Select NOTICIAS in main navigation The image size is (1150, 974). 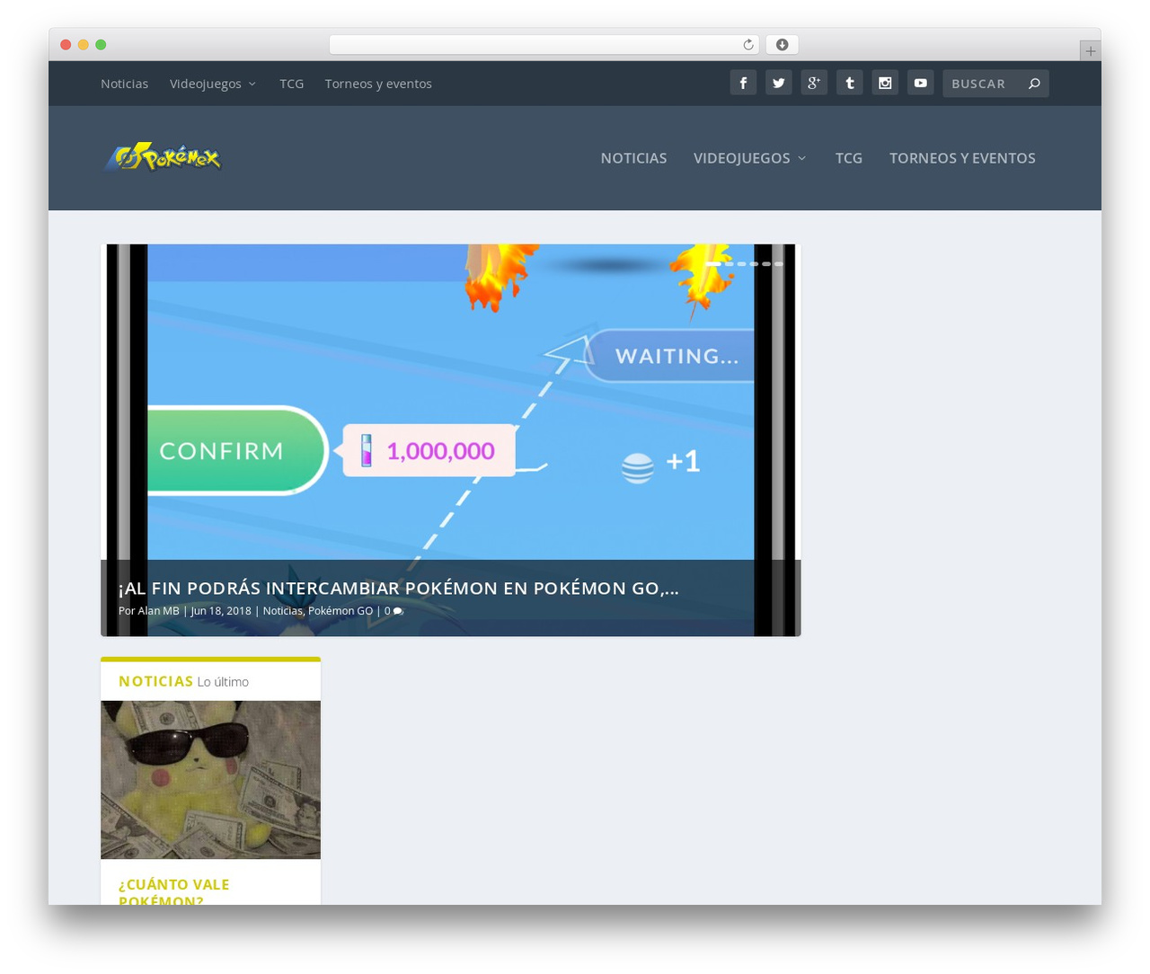pyautogui.click(x=633, y=158)
